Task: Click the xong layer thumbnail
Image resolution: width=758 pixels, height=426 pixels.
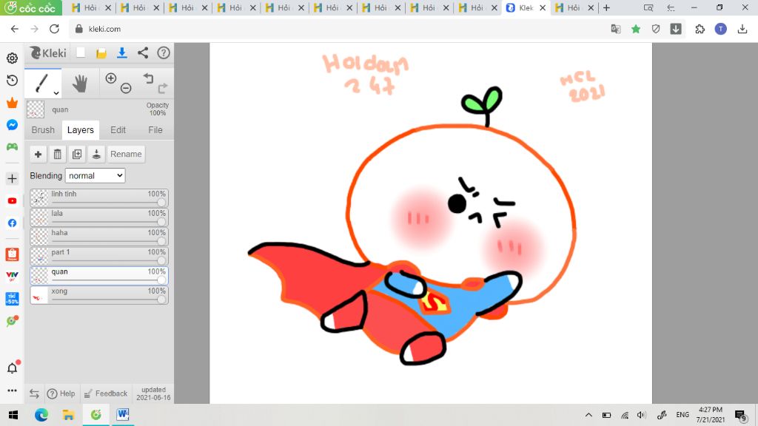Action: pyautogui.click(x=39, y=295)
